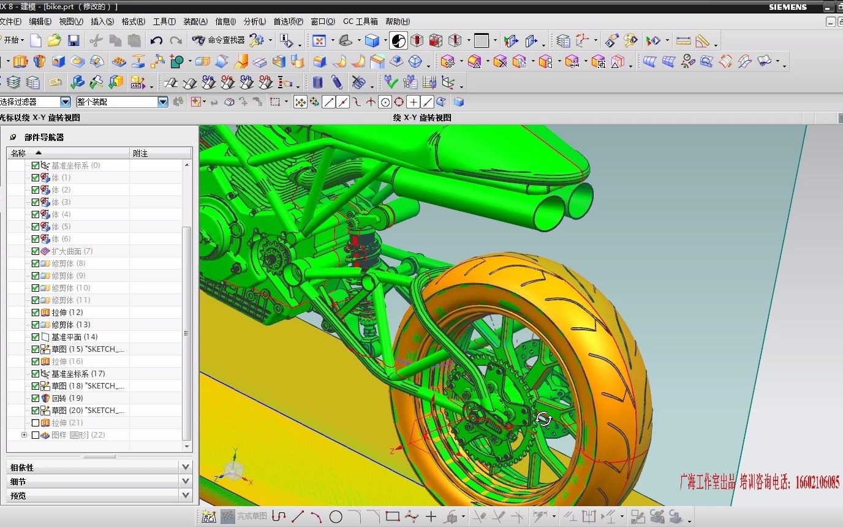
Task: Open the 编辑(E) menu
Action: pyautogui.click(x=40, y=21)
